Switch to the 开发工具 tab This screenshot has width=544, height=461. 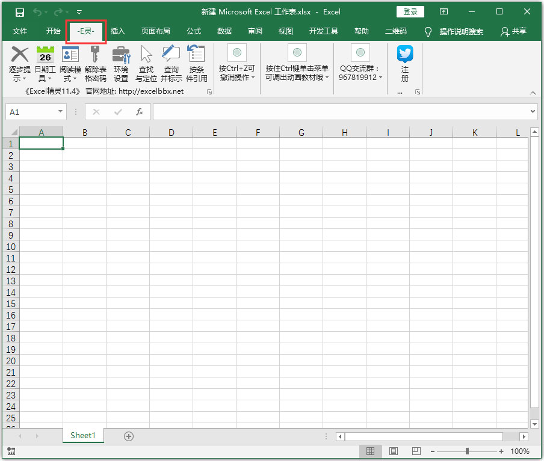(x=323, y=31)
